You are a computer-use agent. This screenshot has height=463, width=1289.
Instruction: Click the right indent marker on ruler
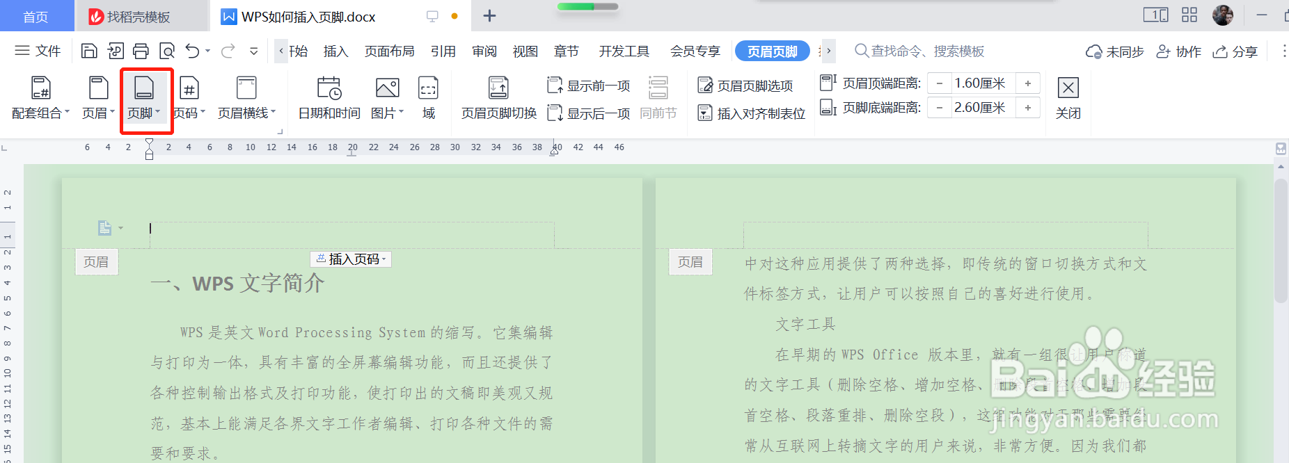click(554, 152)
